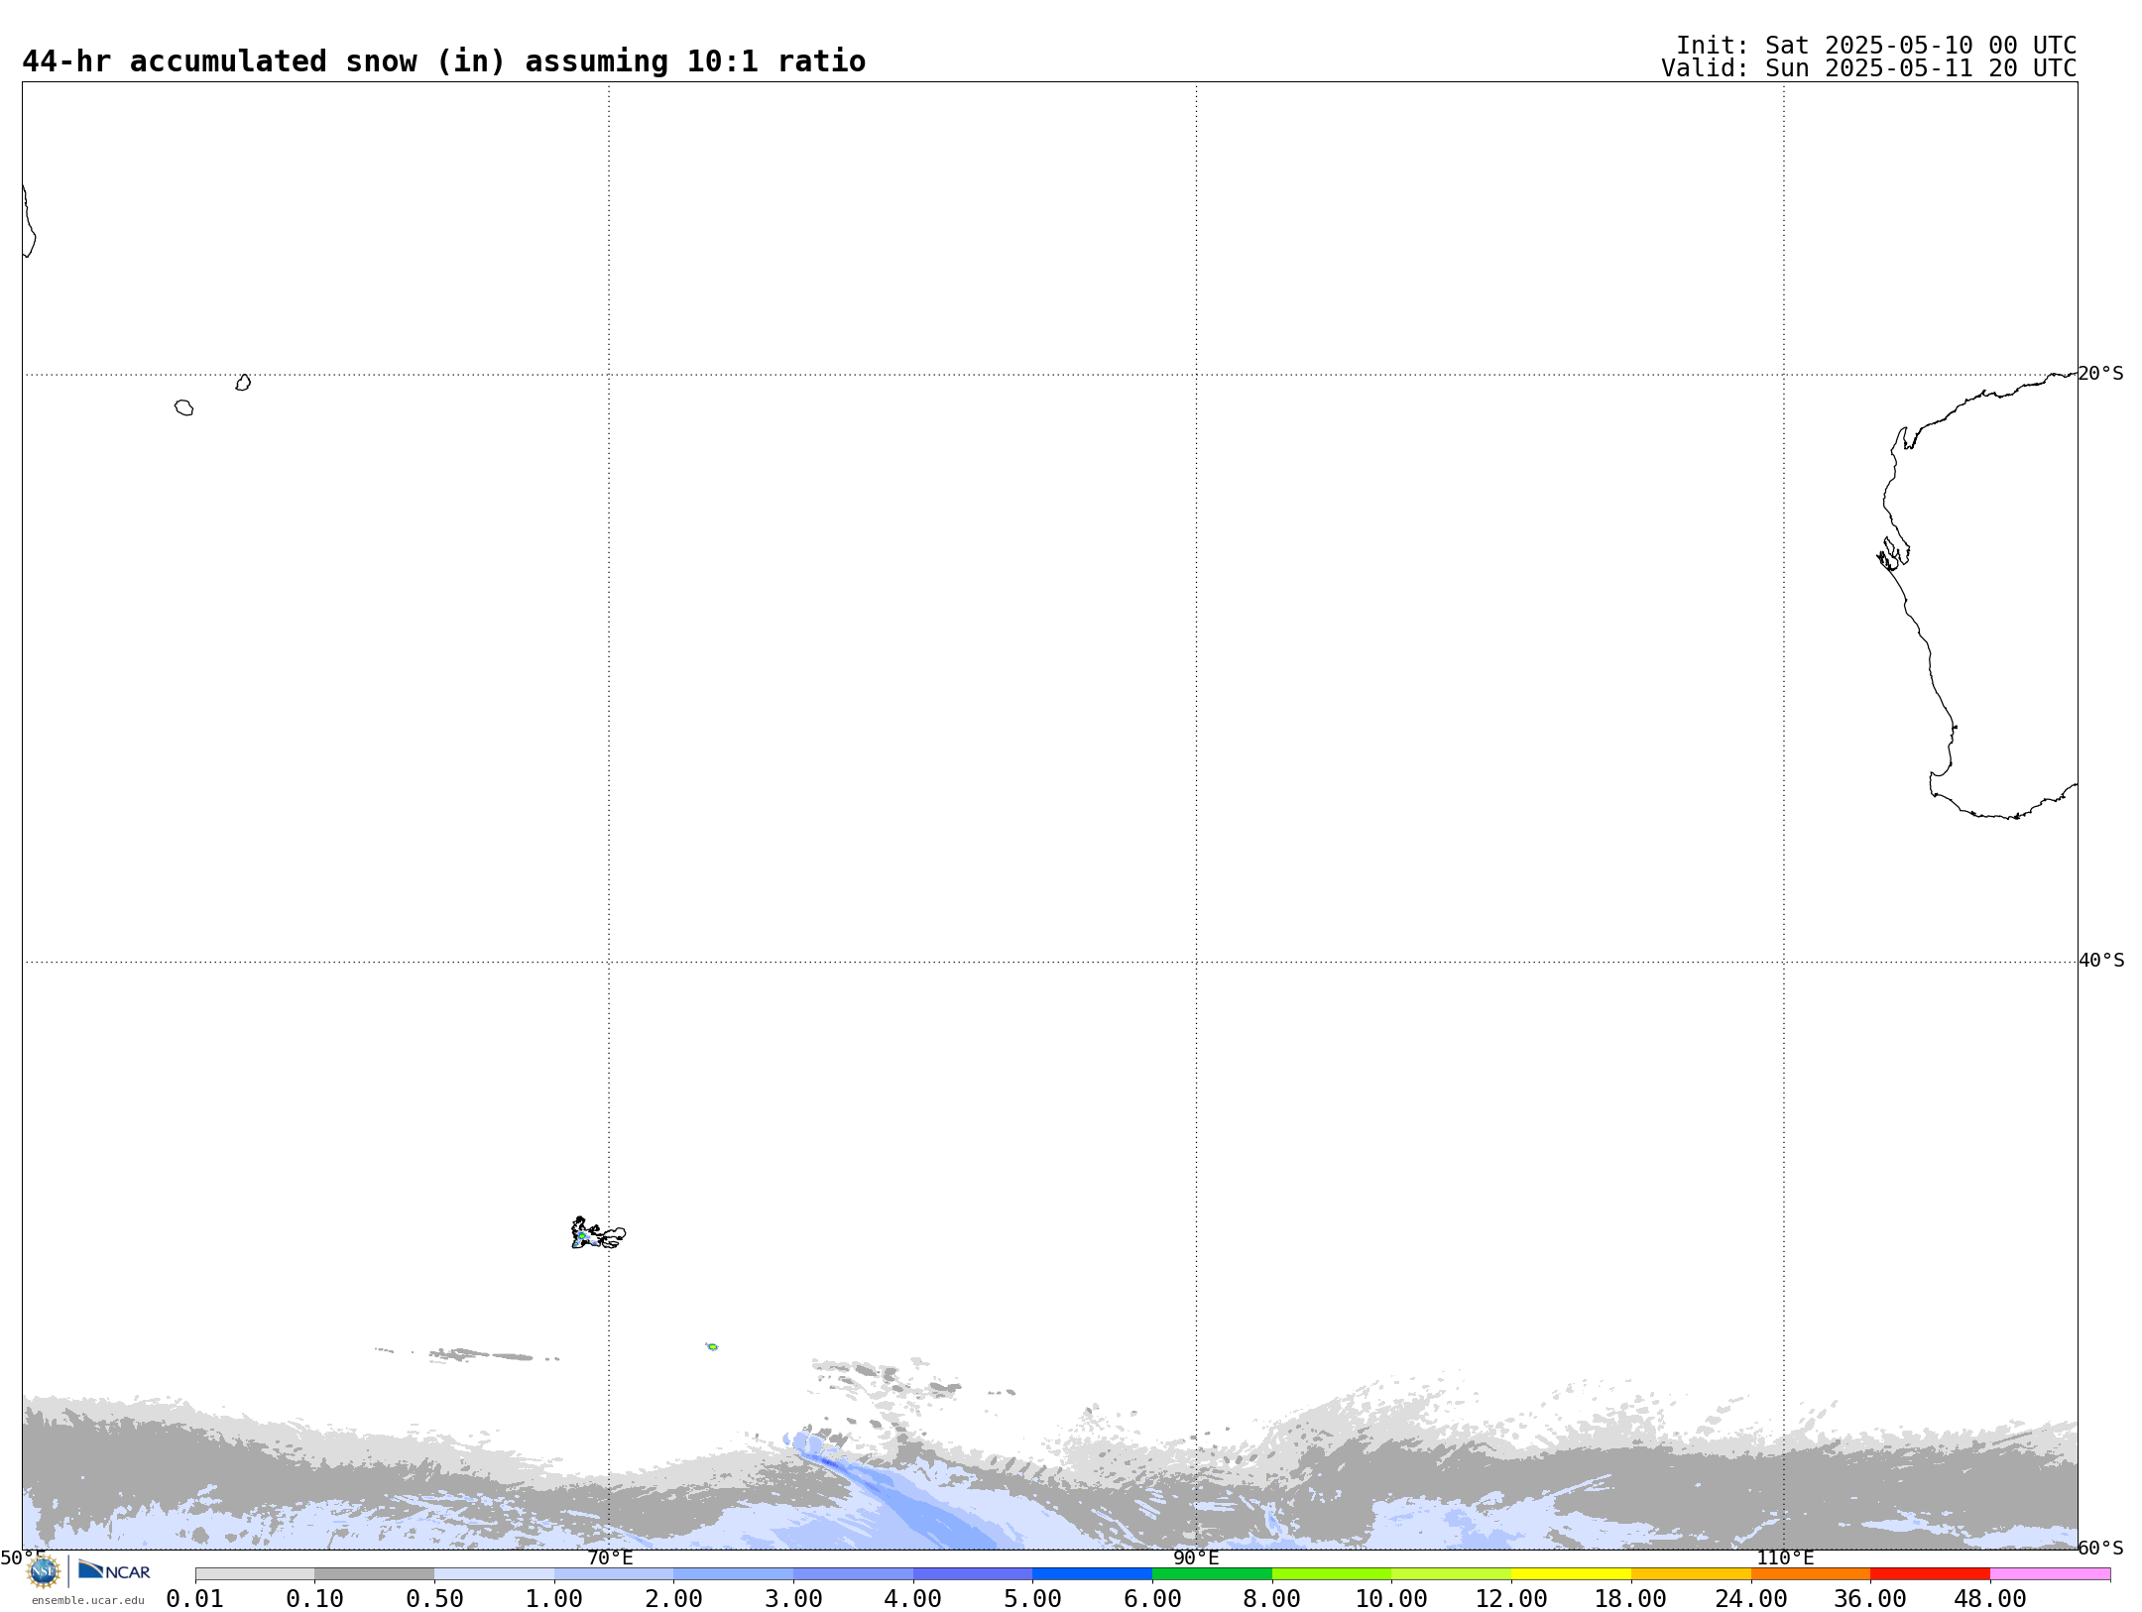Pick the light gray 0.01–0.10 swatch
2142x1612 pixels.
click(x=255, y=1574)
